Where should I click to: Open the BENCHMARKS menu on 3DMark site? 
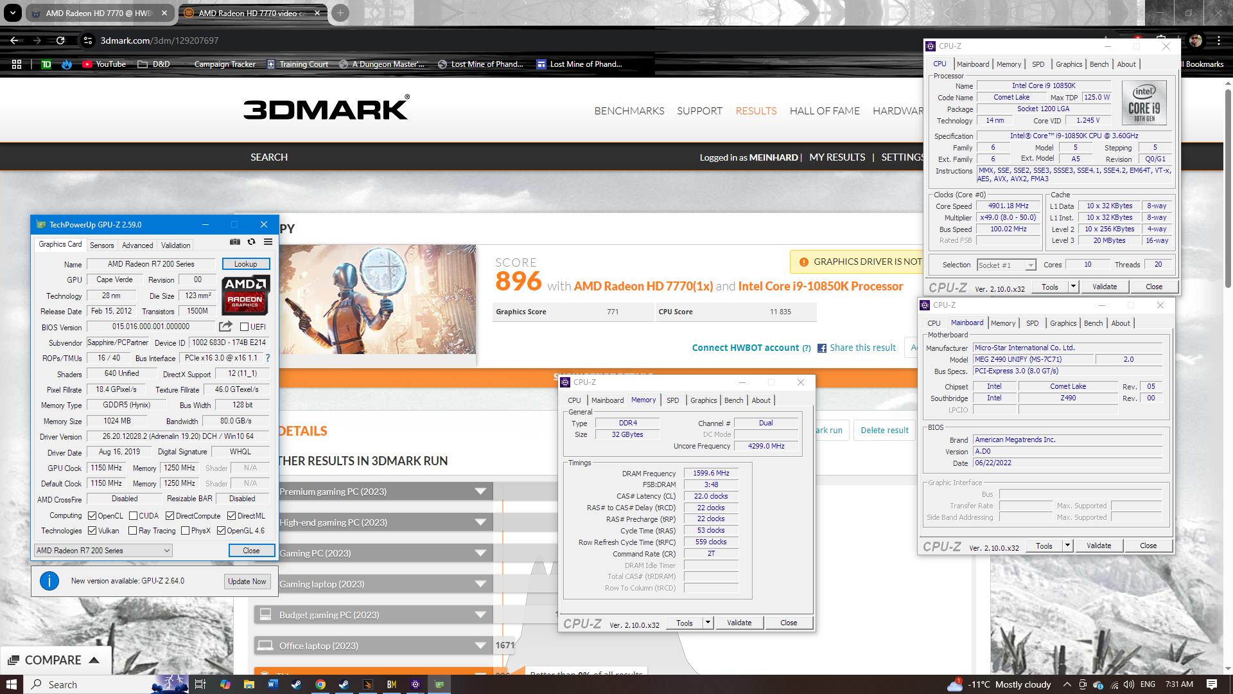pos(629,111)
